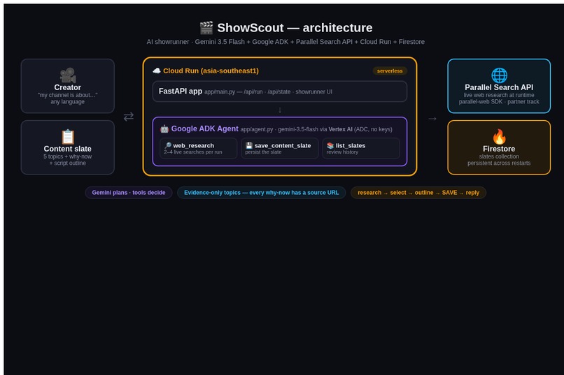
Task: Click 'app/agent.py · gemini-3.5-flash via Vertex AI' text
Action: coord(316,129)
